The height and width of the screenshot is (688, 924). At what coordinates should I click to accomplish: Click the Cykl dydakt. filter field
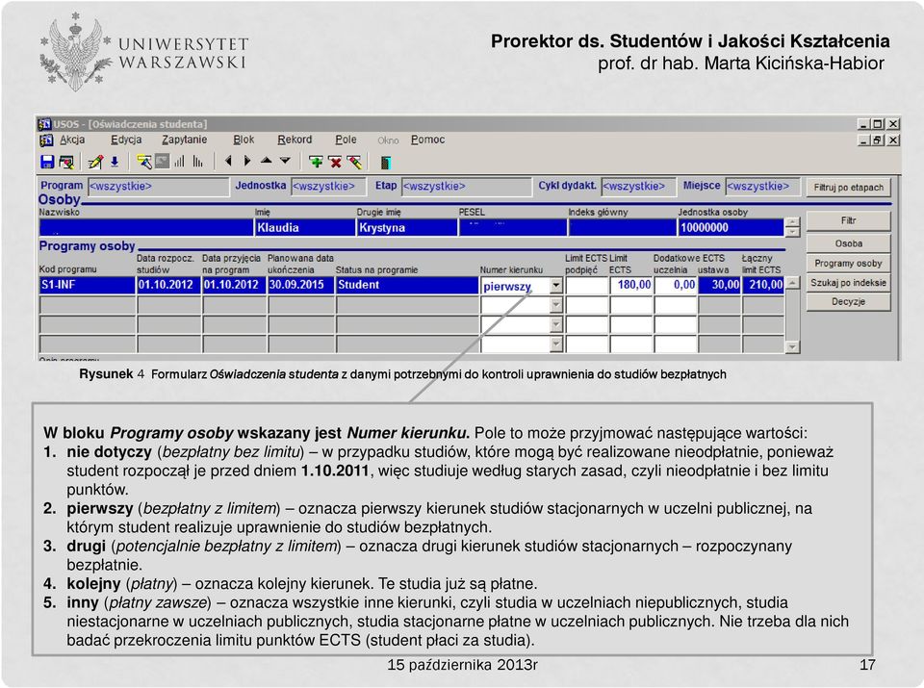(639, 187)
